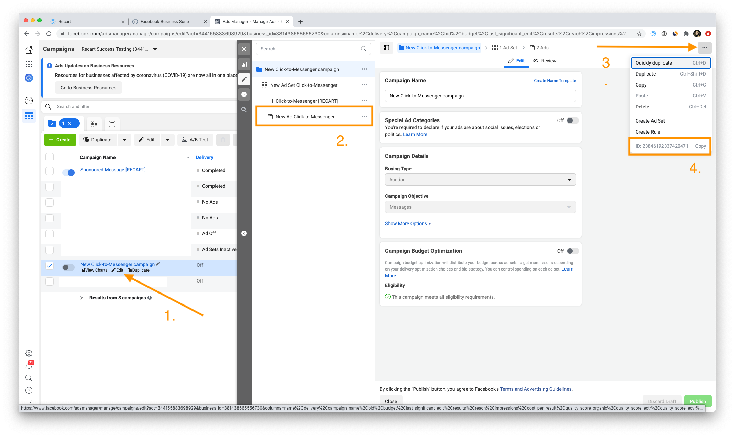
Task: Open the three-dot menu at top right
Action: click(704, 48)
